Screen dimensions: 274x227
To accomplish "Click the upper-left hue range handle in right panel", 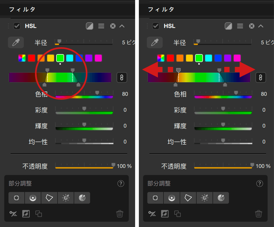I will (x=178, y=70).
